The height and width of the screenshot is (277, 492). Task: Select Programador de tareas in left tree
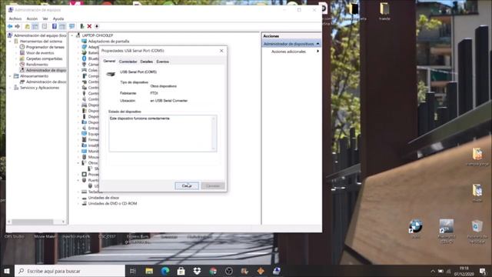tap(45, 47)
